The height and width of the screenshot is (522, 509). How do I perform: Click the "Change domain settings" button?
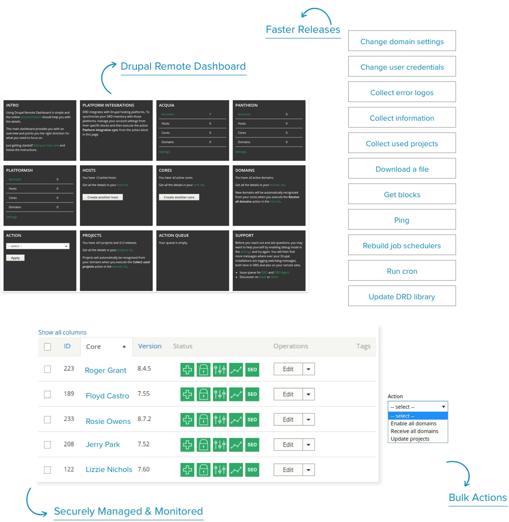(x=402, y=41)
